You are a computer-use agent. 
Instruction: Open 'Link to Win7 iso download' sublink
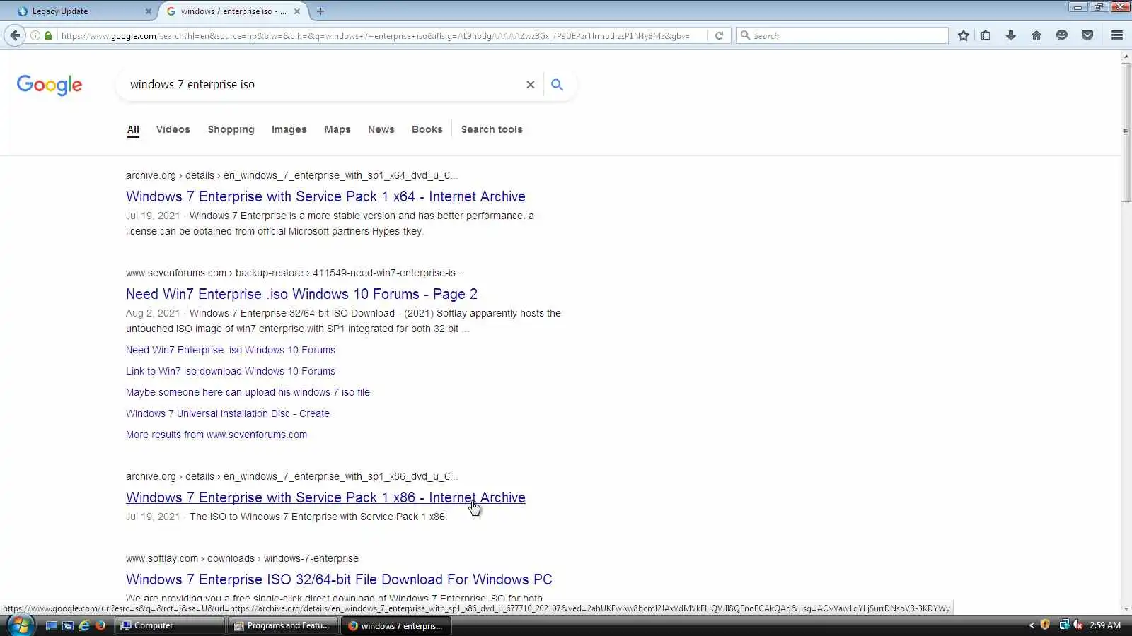coord(231,371)
